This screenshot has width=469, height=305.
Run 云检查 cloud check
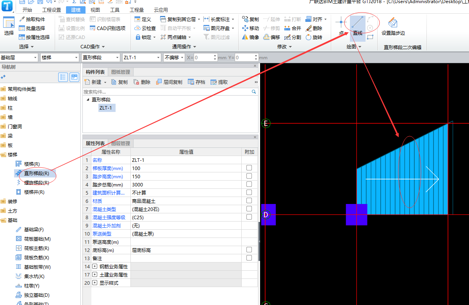click(145, 28)
